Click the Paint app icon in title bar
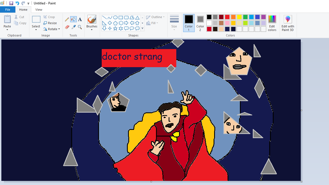329x185 pixels. 2,3
